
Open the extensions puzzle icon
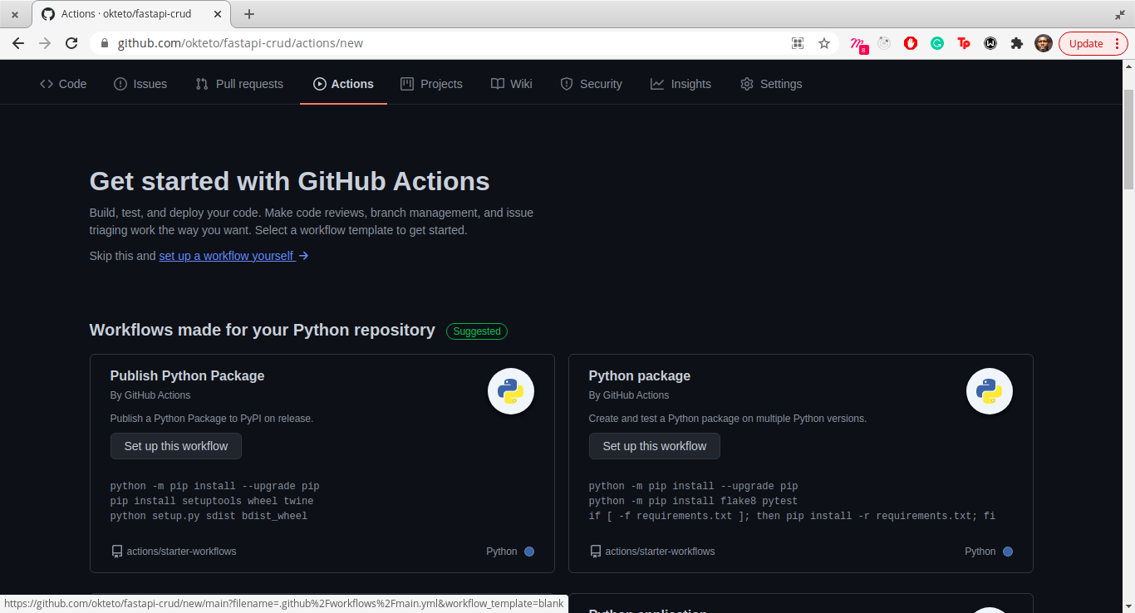[x=1017, y=43]
